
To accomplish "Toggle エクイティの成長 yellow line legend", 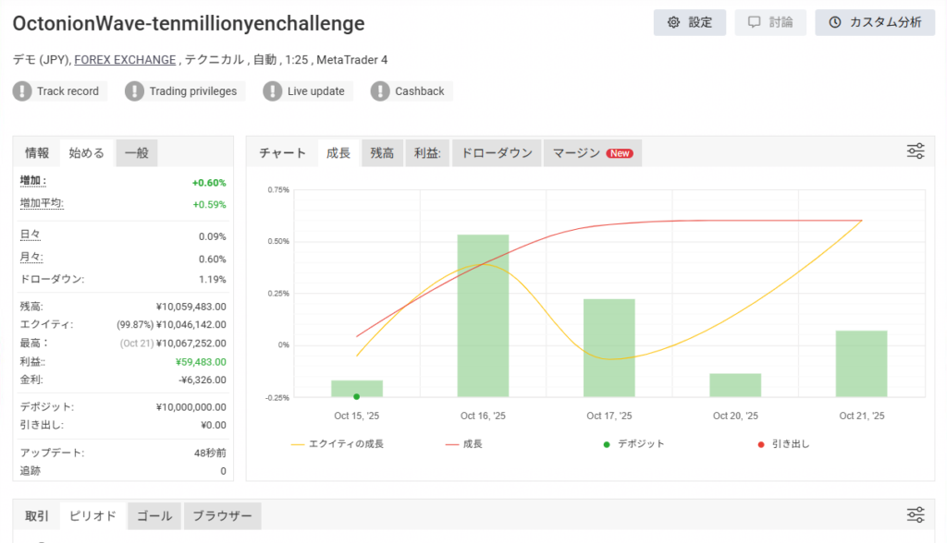I will coord(337,444).
